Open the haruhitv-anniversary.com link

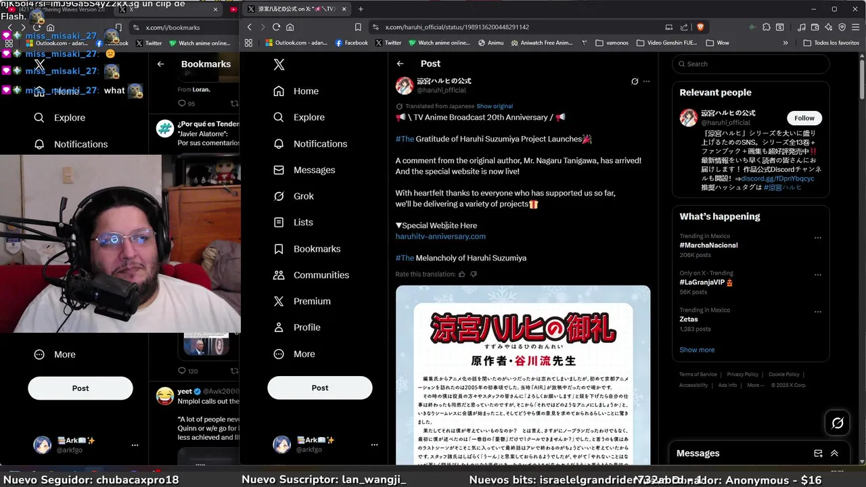[x=440, y=236]
